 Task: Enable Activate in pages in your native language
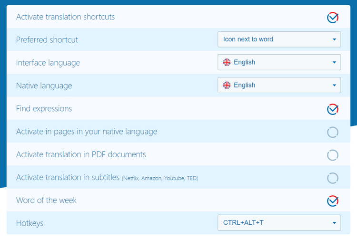(332, 132)
